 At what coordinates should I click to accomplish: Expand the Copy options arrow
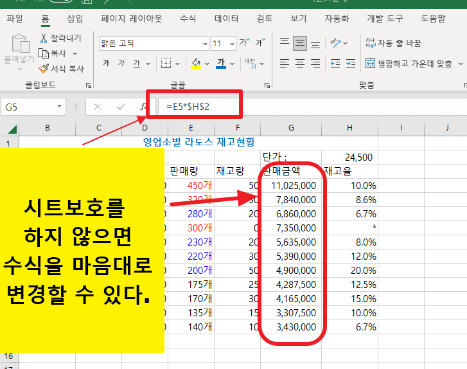tap(75, 53)
